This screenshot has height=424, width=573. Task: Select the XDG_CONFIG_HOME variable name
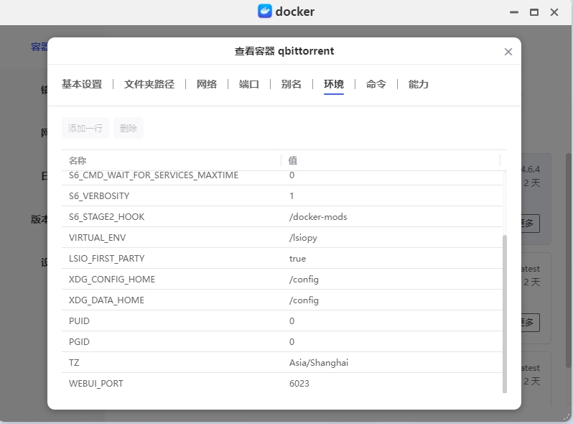pos(112,280)
